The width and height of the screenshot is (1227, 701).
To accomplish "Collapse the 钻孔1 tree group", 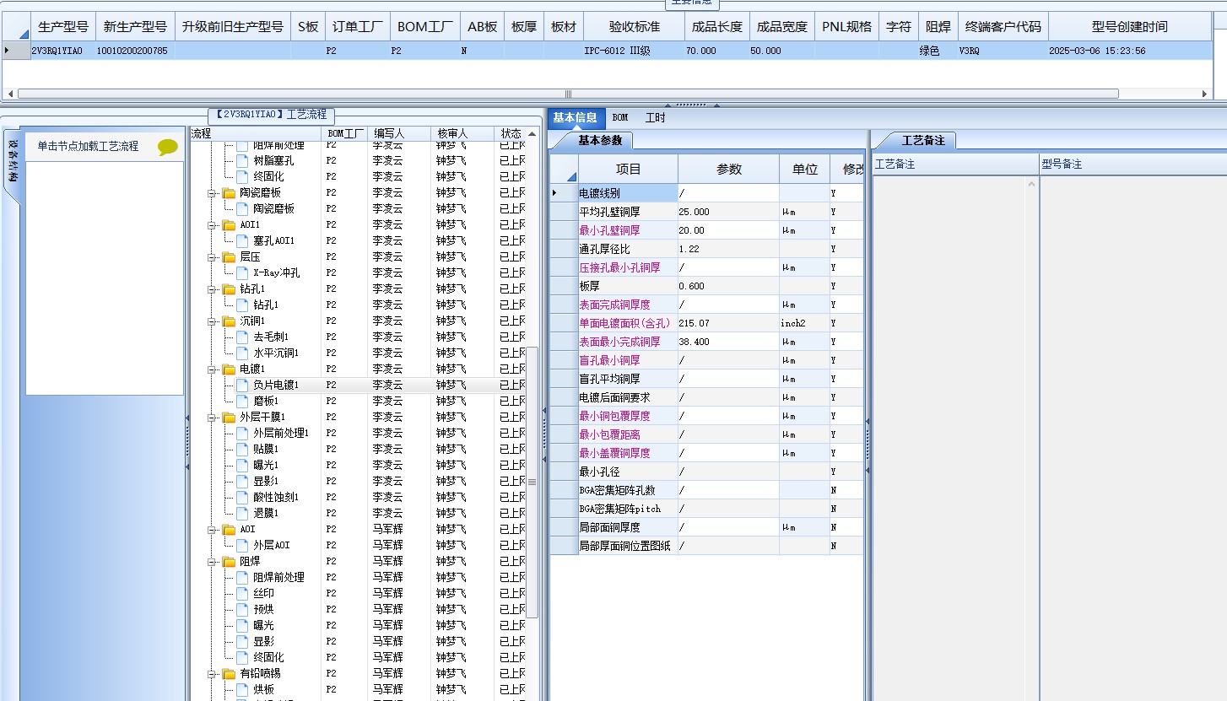I will tap(212, 289).
